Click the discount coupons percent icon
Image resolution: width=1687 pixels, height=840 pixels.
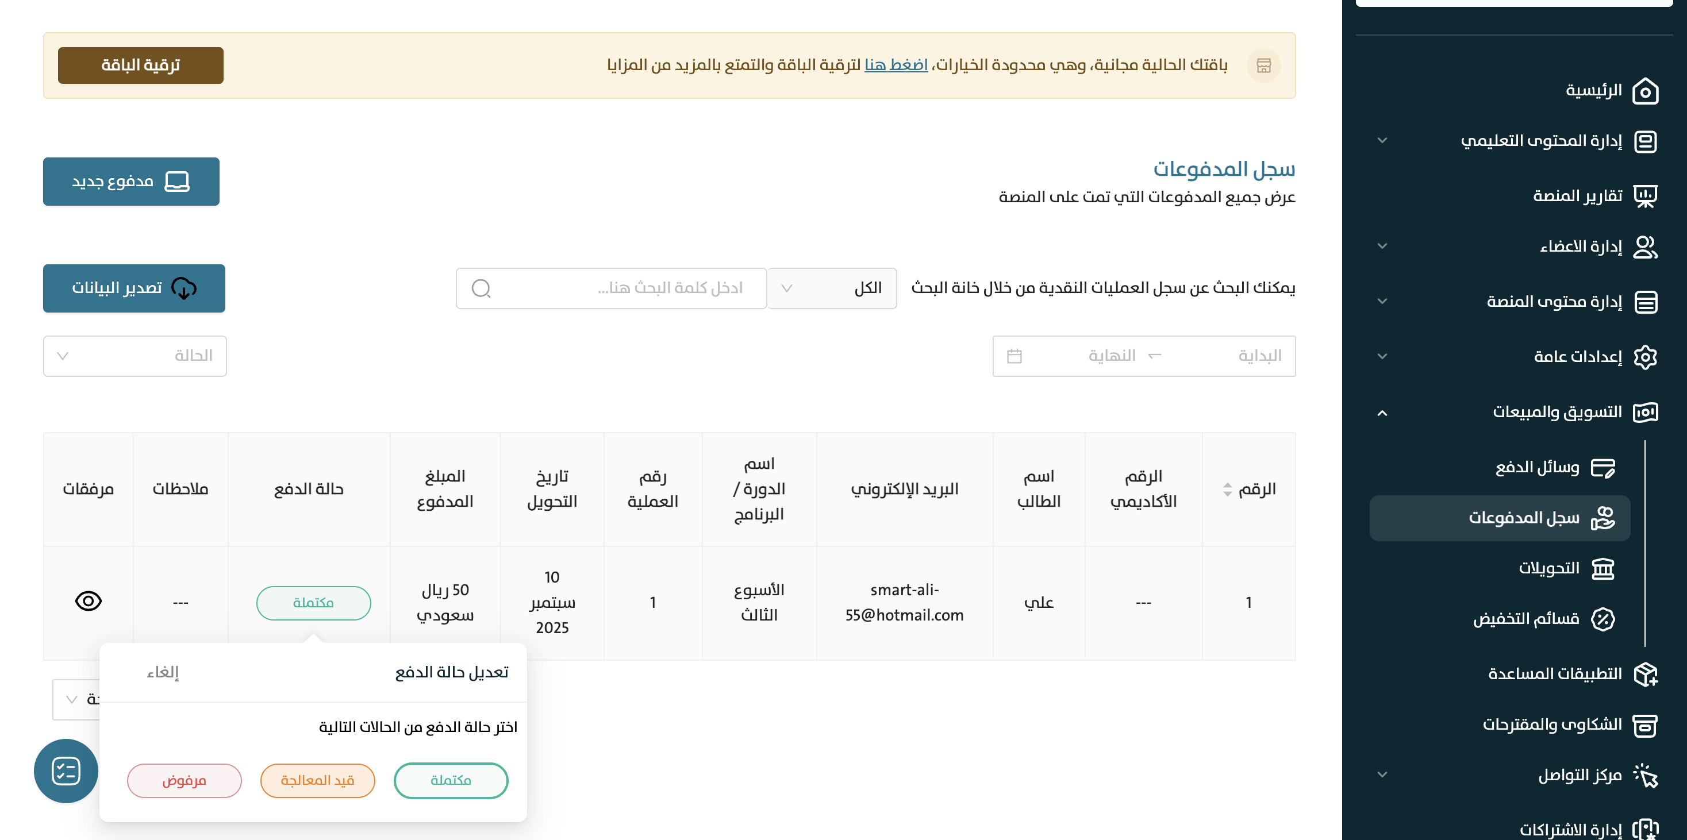(1603, 619)
